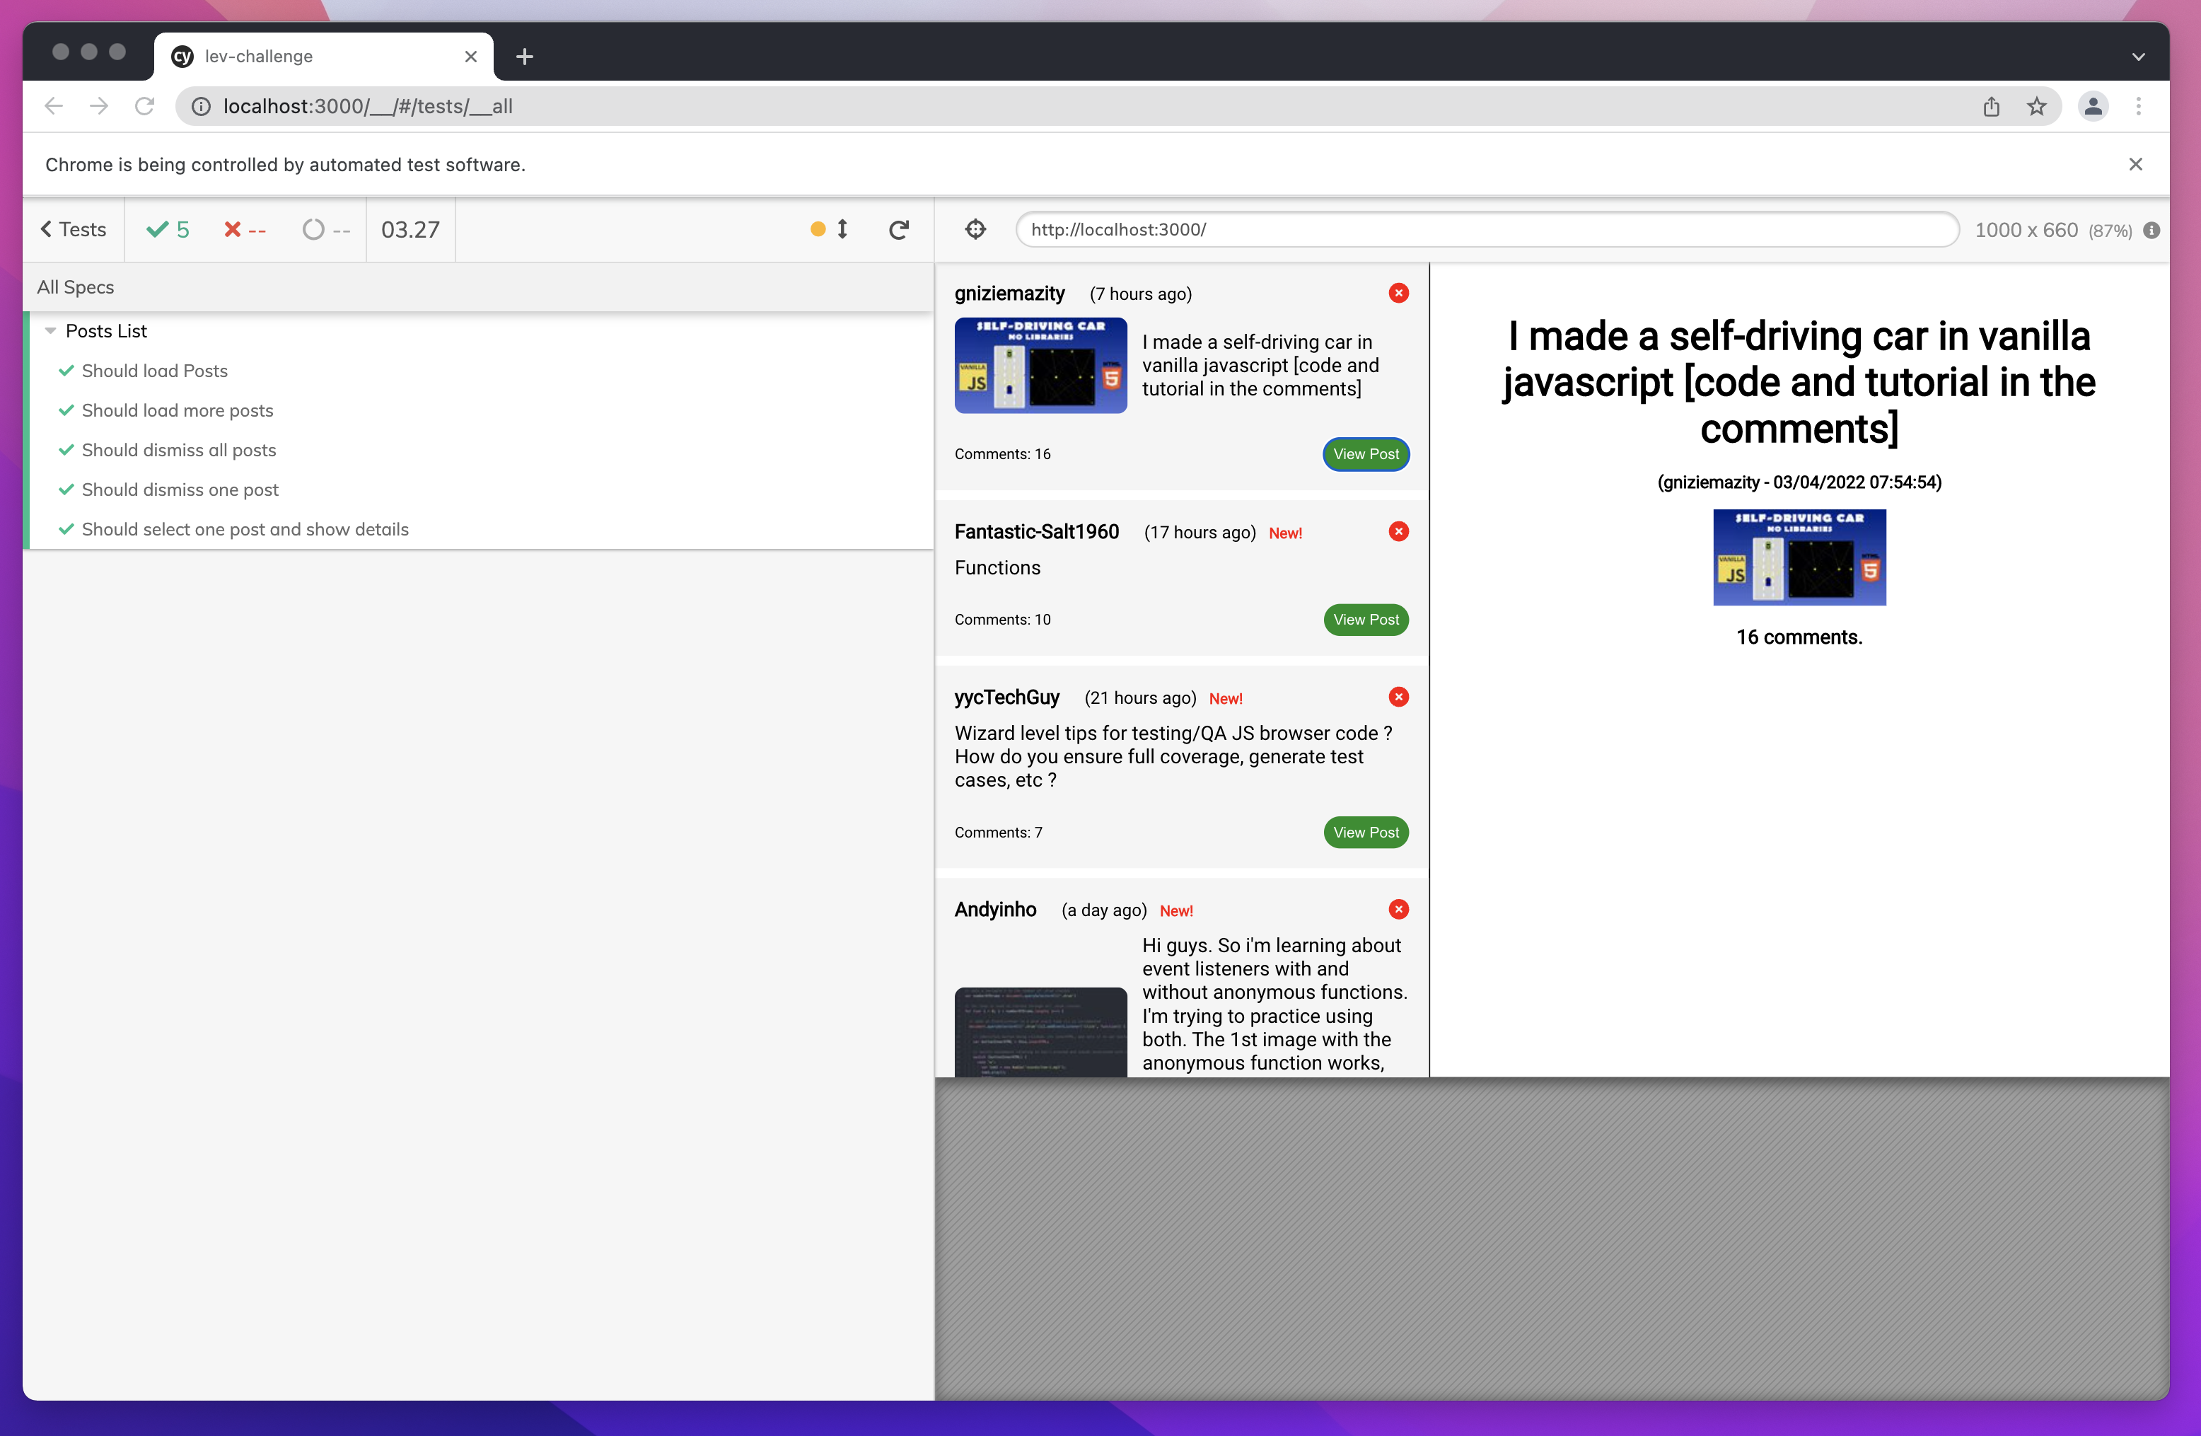Click the self-driving car thumbnail image
The width and height of the screenshot is (2201, 1436).
pyautogui.click(x=1040, y=365)
